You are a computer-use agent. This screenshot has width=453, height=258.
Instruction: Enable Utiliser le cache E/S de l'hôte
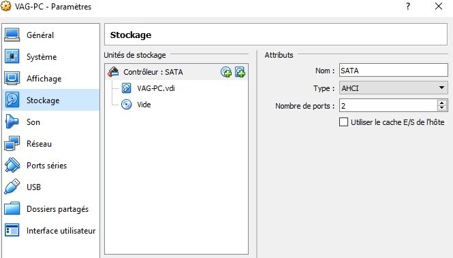pos(343,122)
